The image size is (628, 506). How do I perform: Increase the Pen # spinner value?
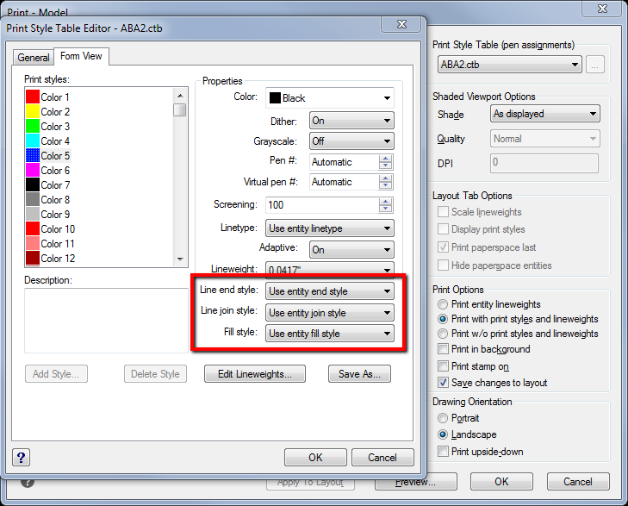pos(385,158)
